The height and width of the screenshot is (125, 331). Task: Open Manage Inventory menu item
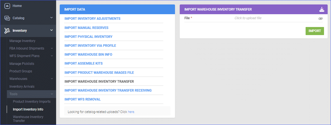pyautogui.click(x=22, y=41)
